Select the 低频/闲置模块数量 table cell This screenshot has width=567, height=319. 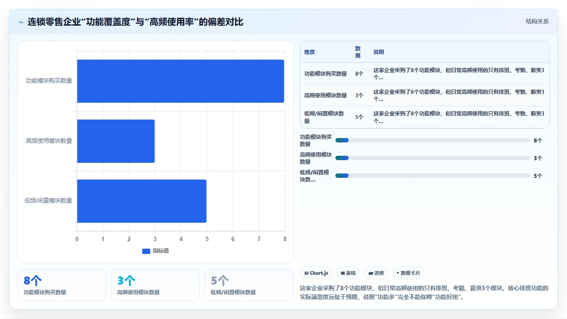(326, 117)
